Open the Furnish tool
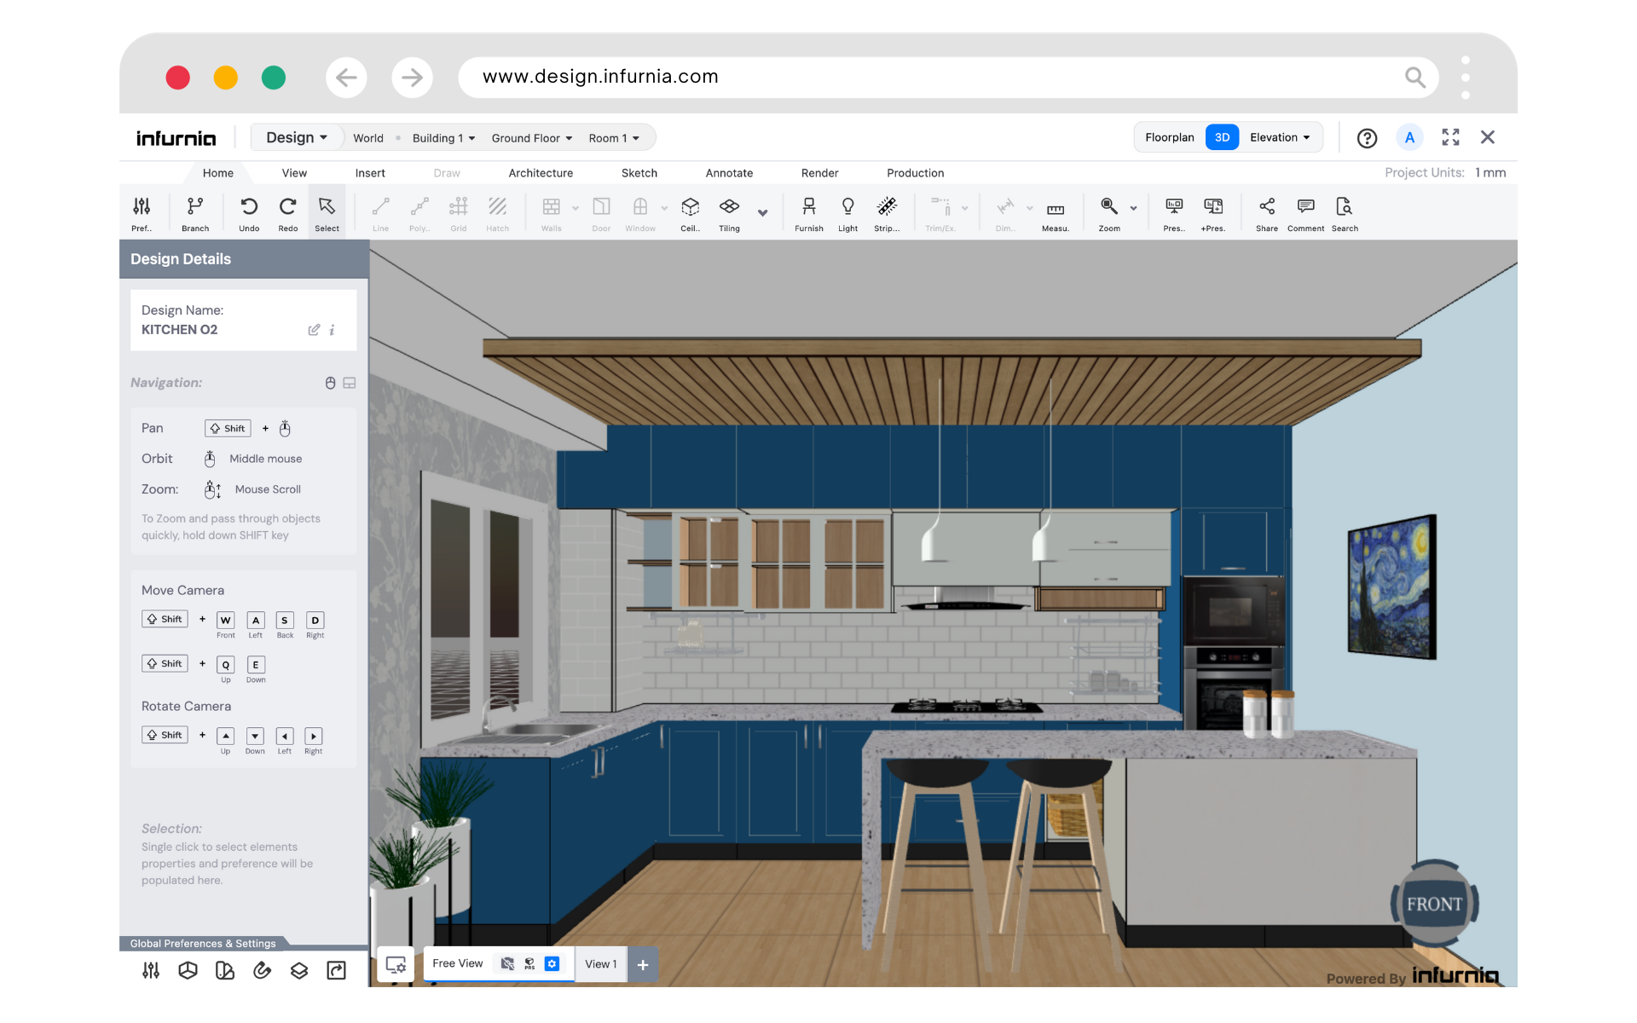The width and height of the screenshot is (1637, 1023). (808, 207)
